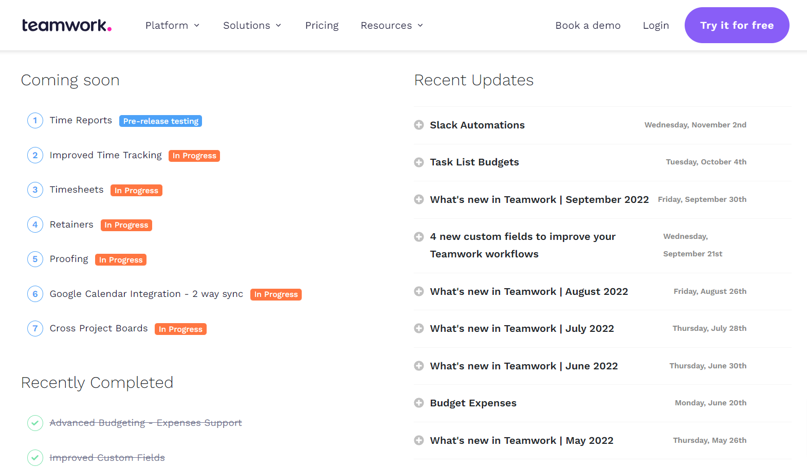Click the Thursday, June 30th date
The image size is (807, 468).
(708, 366)
